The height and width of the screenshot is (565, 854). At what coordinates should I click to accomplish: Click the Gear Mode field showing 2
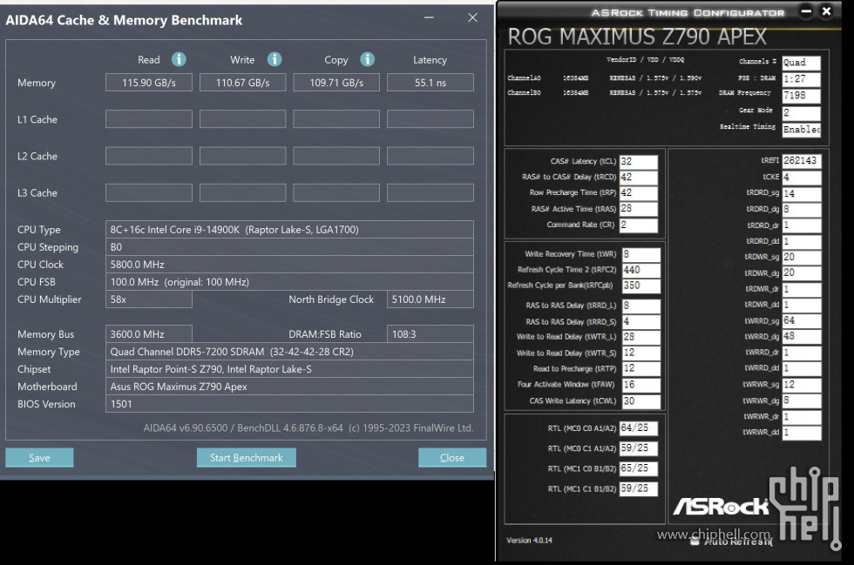point(801,112)
